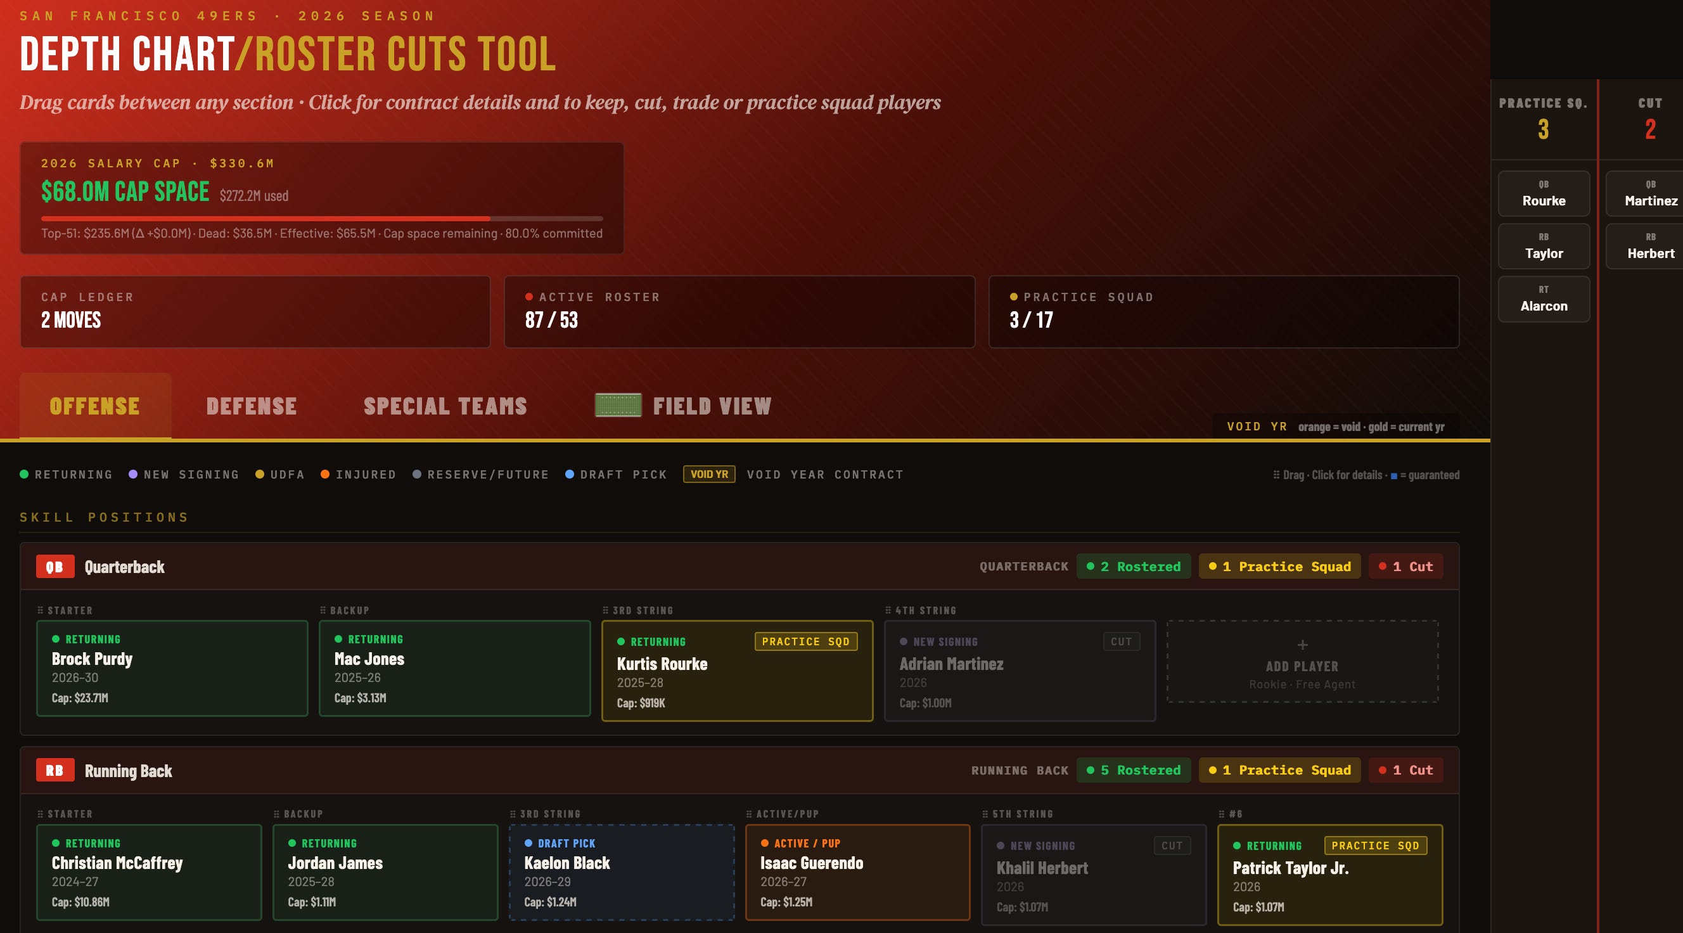This screenshot has width=1683, height=933.
Task: Select Alarcon in Practice Sq. sidebar
Action: point(1544,299)
